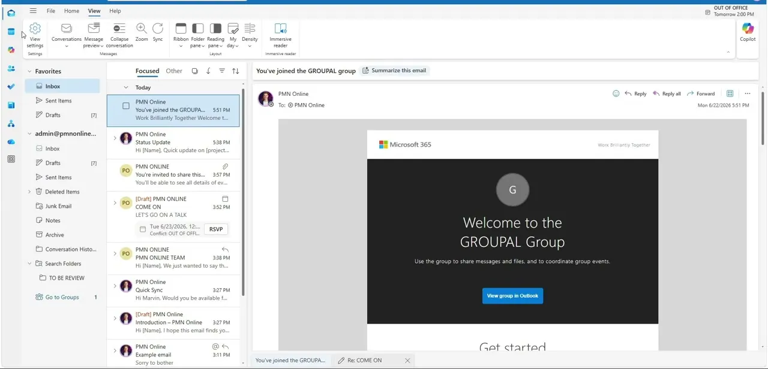
Task: Add a reaction with the smiley icon
Action: point(616,93)
